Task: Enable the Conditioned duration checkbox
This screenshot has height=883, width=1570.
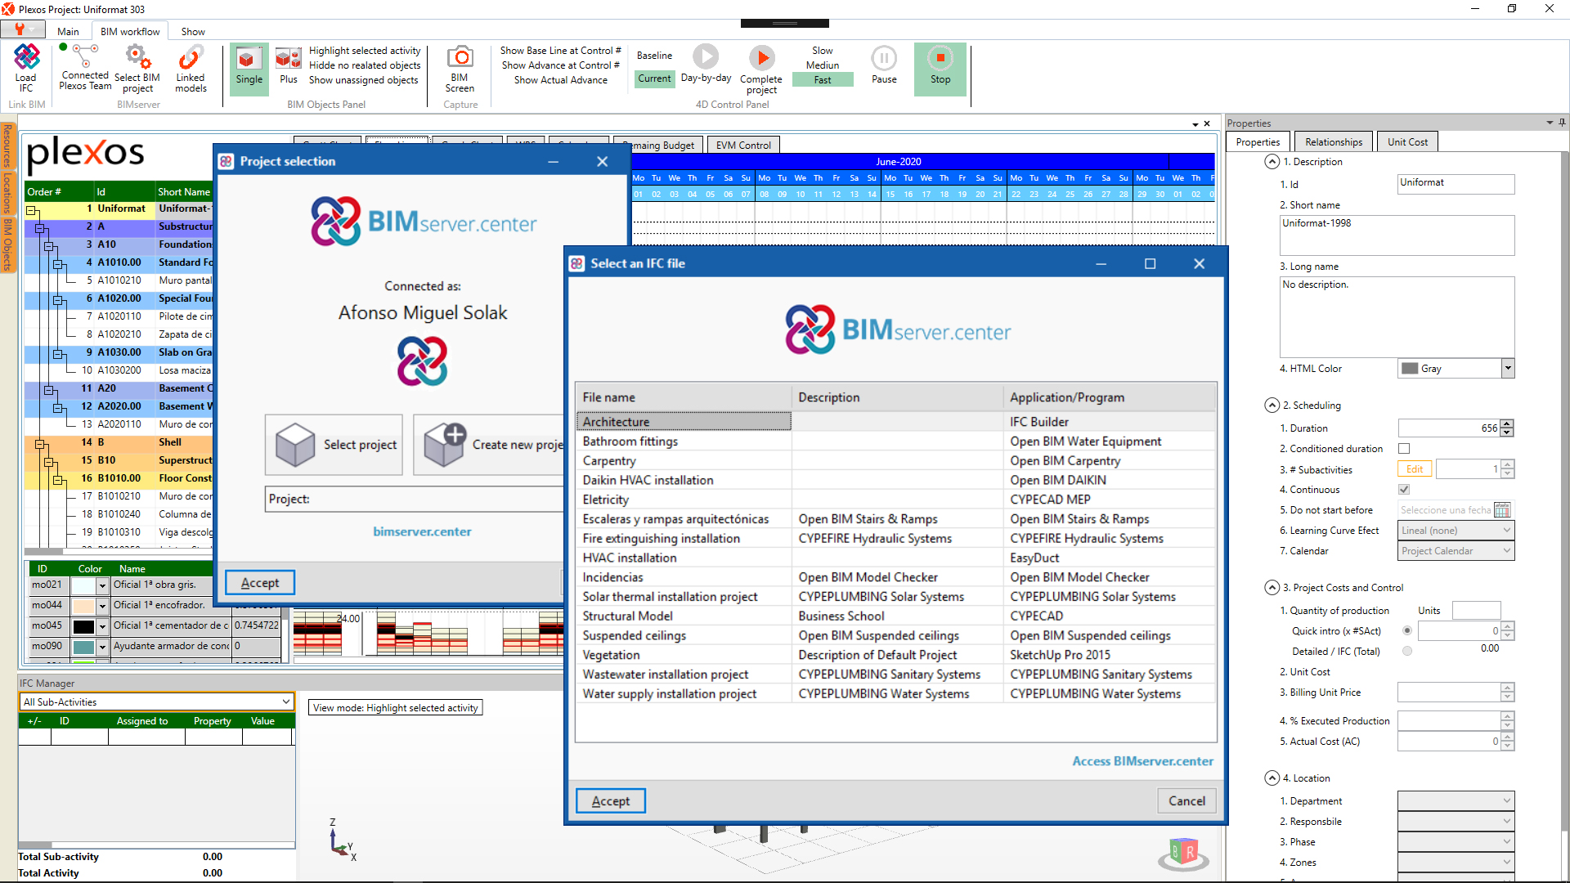Action: click(1404, 448)
